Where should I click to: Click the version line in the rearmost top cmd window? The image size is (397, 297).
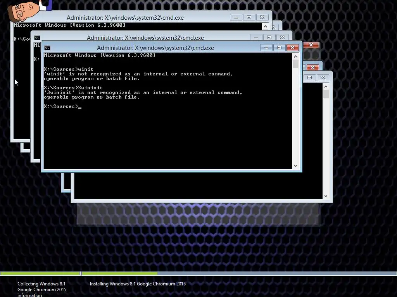click(69, 25)
